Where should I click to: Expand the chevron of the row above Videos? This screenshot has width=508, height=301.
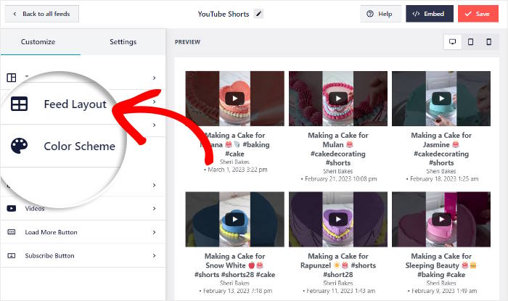154,185
